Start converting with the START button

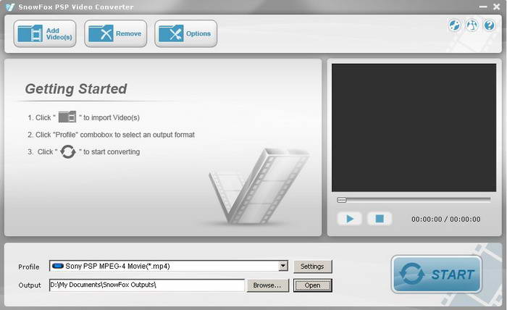click(x=437, y=274)
